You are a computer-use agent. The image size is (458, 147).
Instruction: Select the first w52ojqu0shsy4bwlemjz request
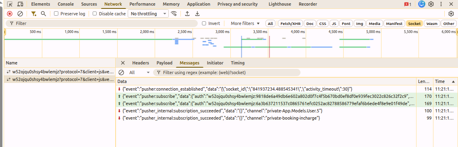pos(60,72)
